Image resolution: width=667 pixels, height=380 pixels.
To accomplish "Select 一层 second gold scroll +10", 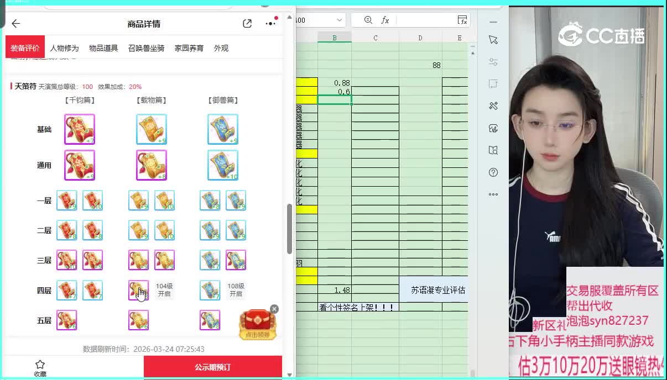I will (x=164, y=200).
